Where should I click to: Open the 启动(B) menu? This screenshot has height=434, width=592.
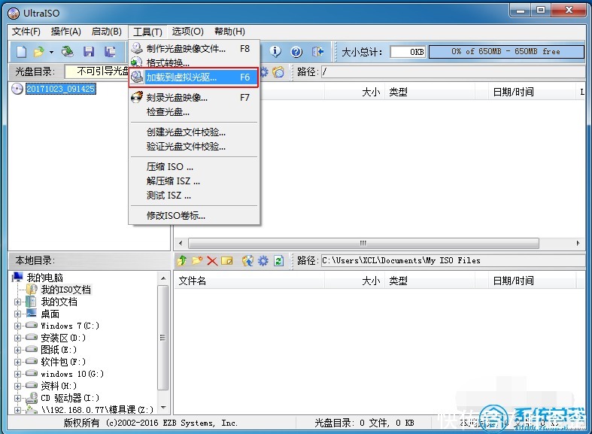[107, 32]
